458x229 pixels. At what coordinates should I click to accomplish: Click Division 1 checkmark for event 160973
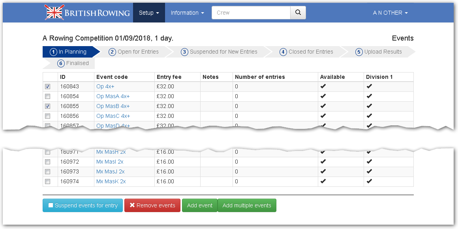tap(369, 171)
